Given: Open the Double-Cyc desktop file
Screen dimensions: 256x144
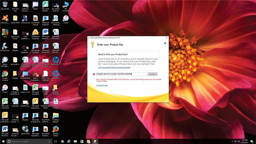Looking at the screenshot, I should 25,103.
